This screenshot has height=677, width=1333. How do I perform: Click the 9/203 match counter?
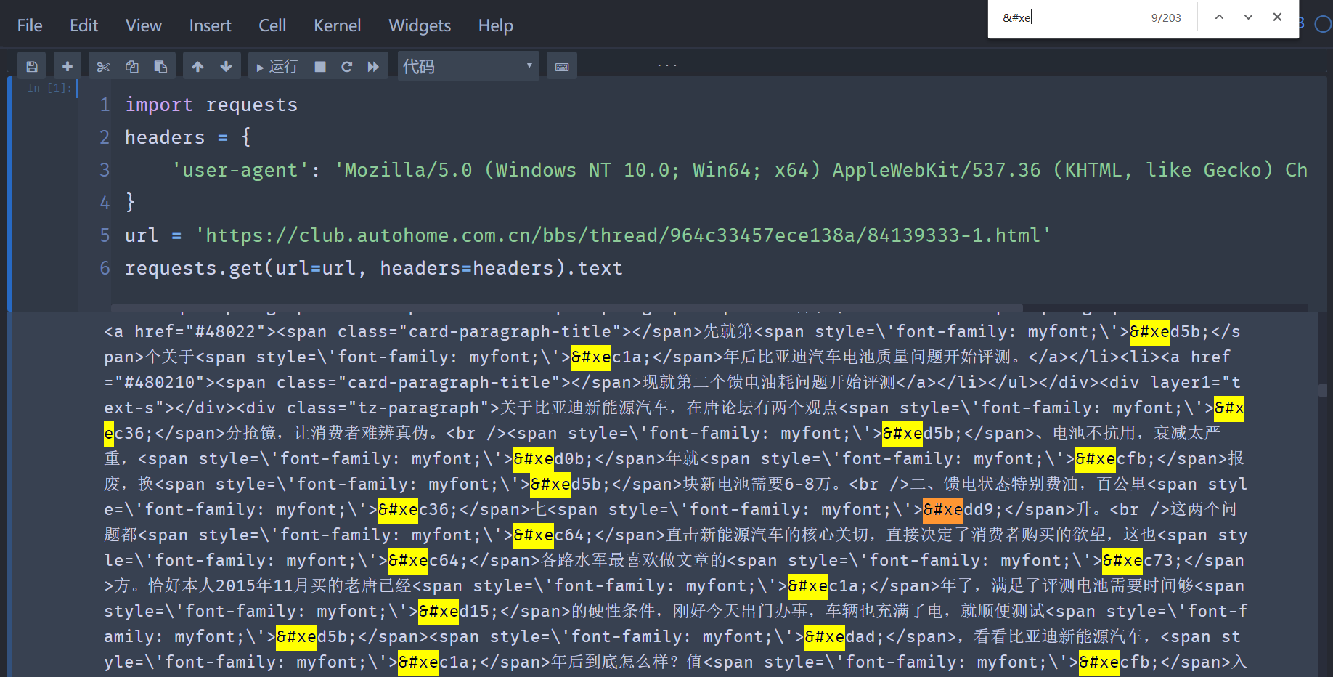(x=1166, y=17)
